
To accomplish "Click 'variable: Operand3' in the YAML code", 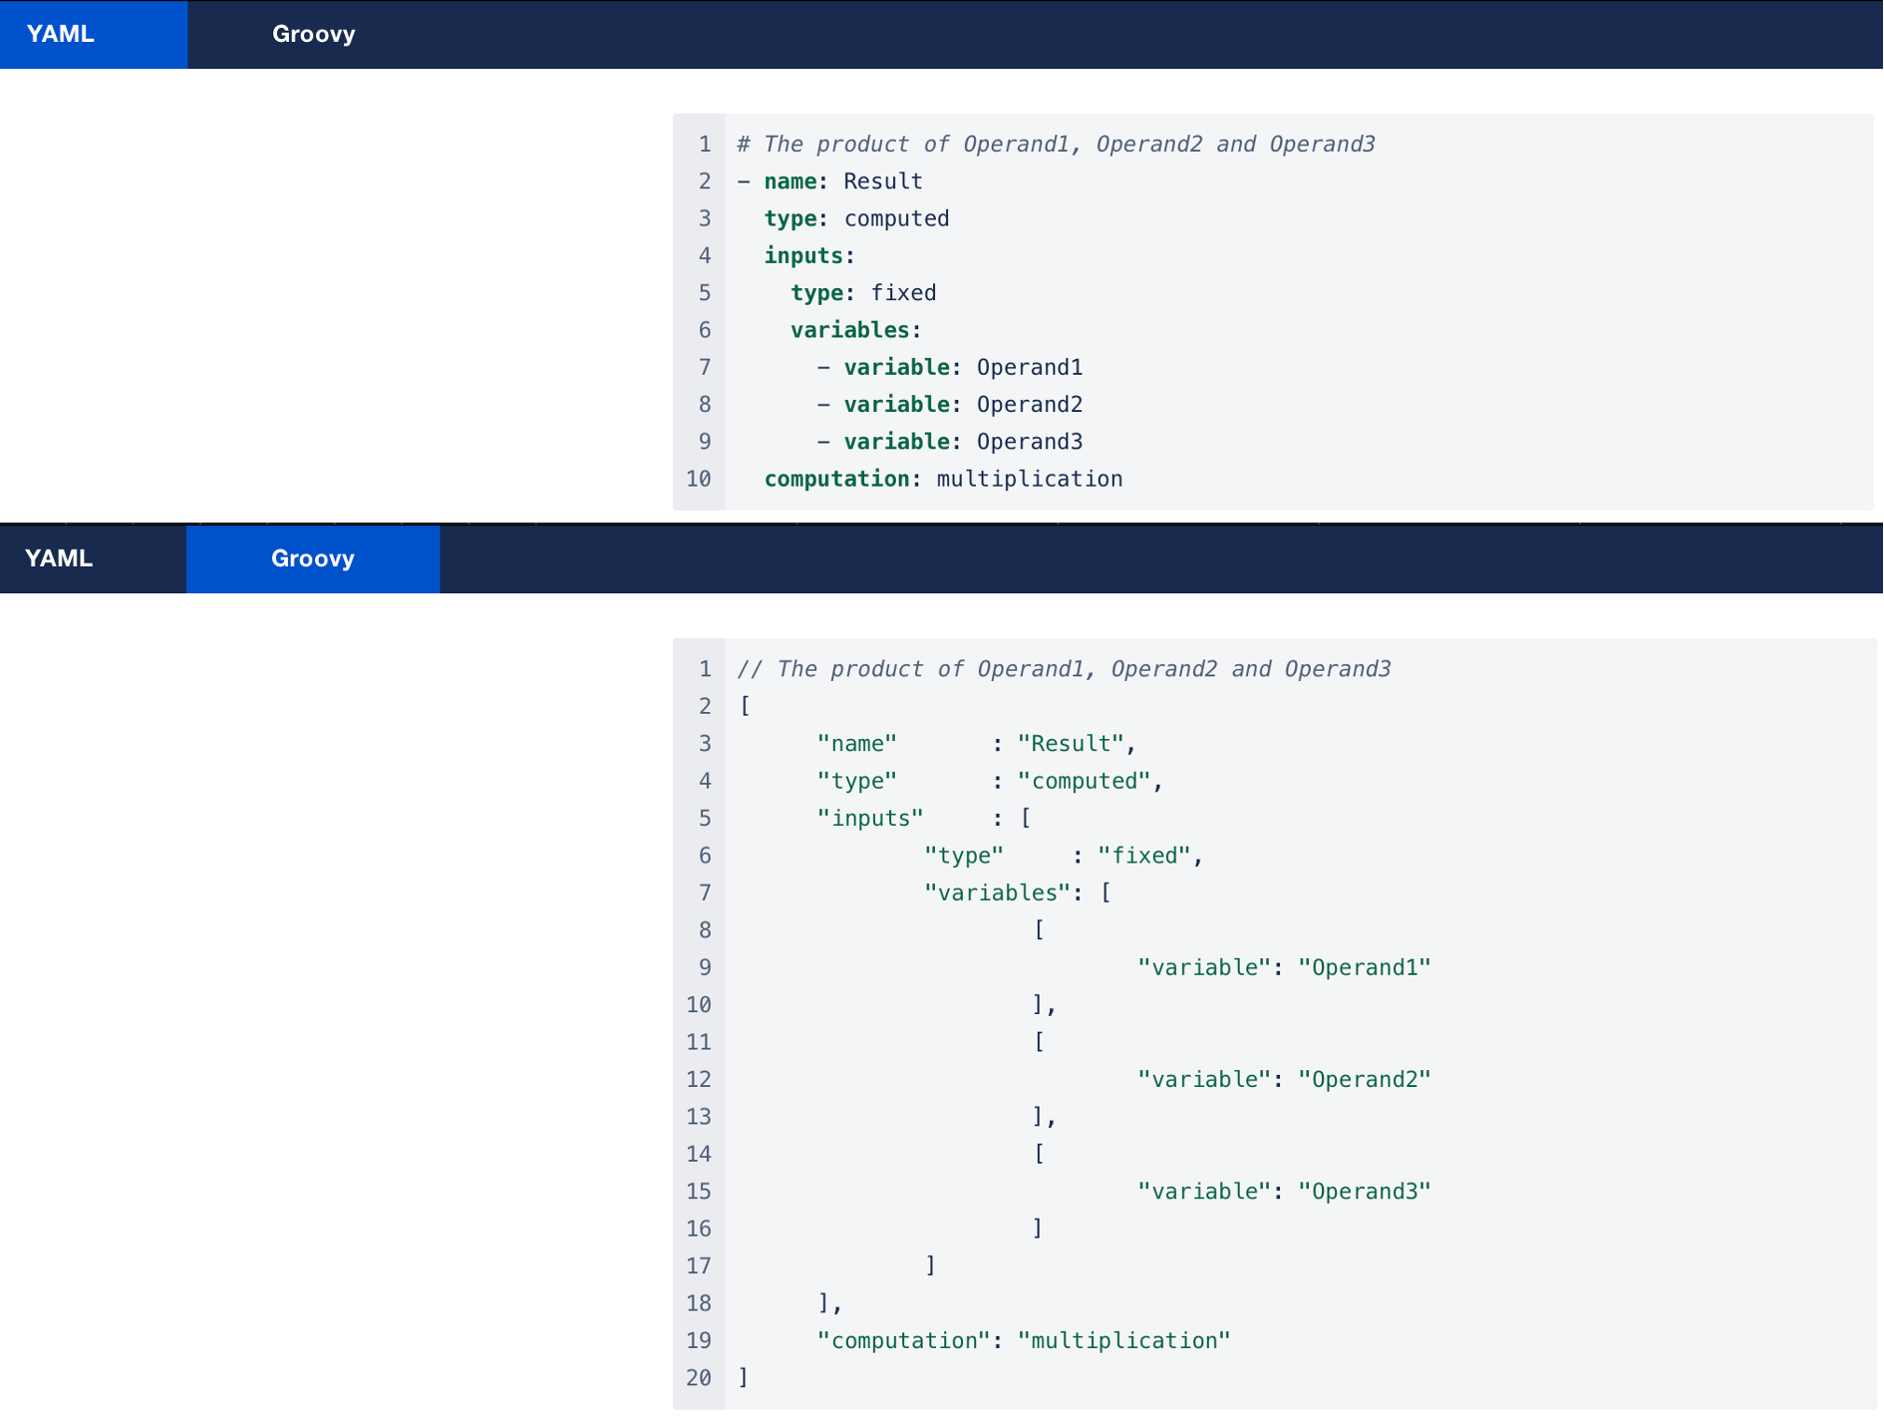I will tap(962, 442).
